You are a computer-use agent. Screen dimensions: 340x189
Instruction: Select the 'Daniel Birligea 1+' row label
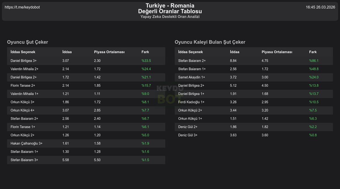191,94
